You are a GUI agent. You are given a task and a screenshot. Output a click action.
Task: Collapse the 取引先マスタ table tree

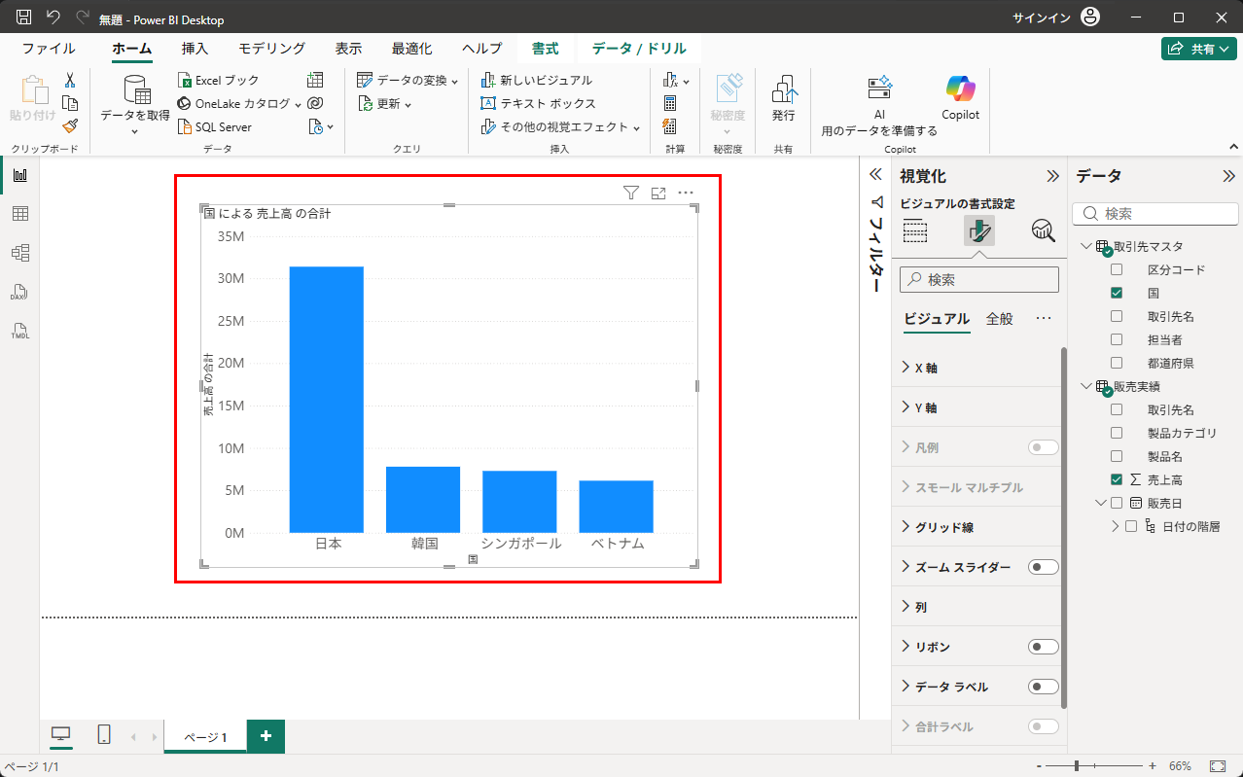[1086, 246]
